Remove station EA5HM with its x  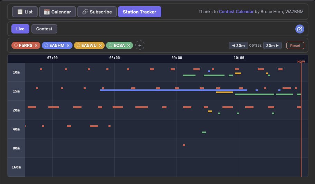tap(68, 46)
